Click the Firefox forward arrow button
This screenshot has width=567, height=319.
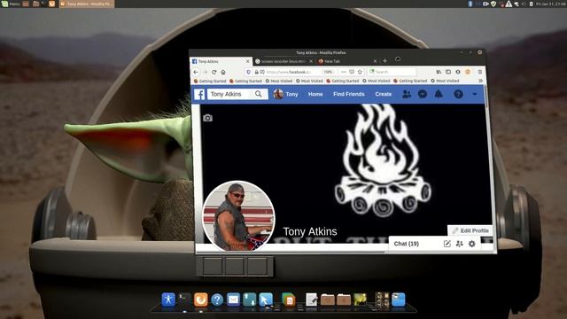click(205, 72)
